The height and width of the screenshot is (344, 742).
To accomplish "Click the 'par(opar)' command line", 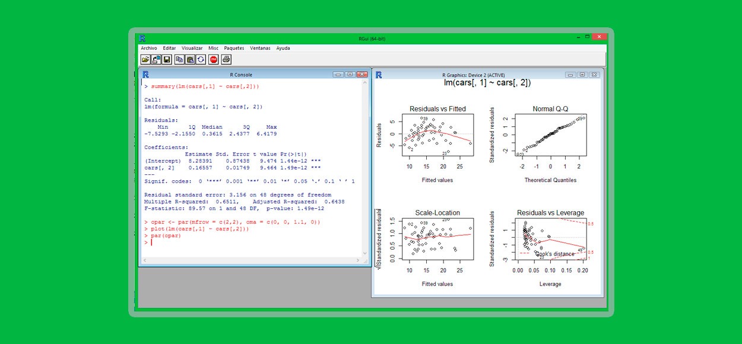I will tap(163, 235).
